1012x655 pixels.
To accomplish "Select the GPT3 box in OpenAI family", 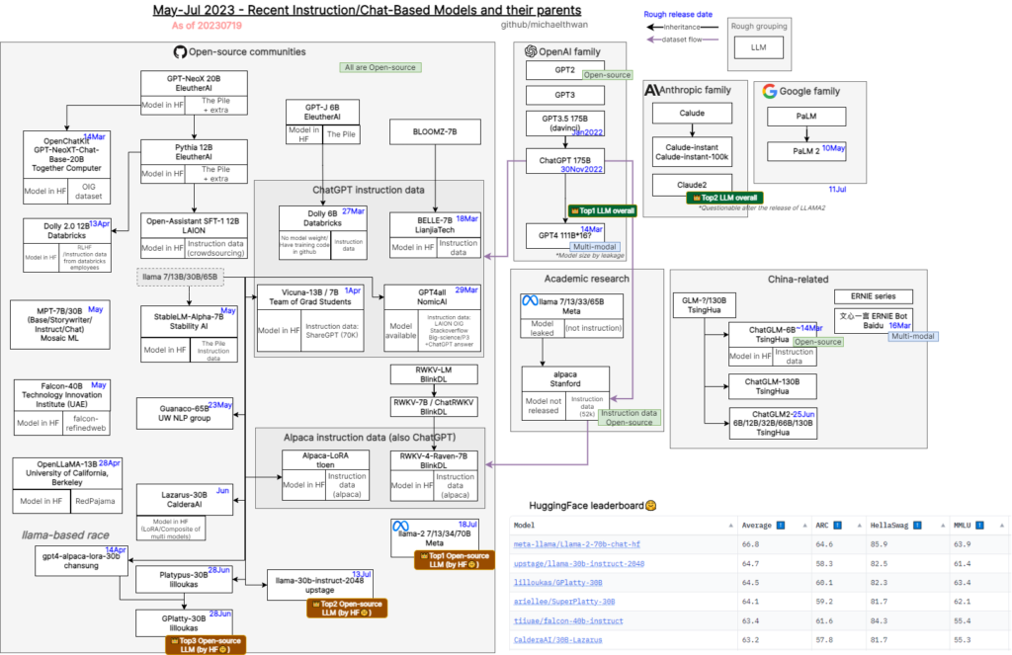I will 565,95.
